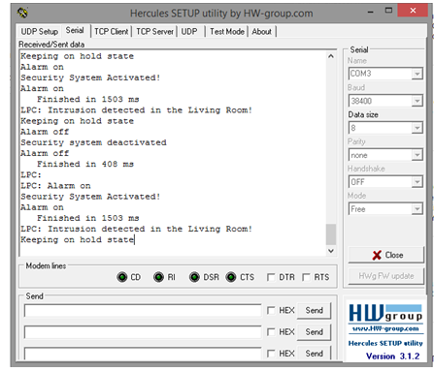Click Send for the third line
This screenshot has width=434, height=372.
pos(314,353)
